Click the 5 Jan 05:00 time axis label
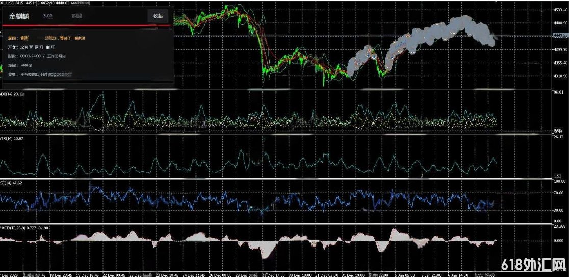 [405, 275]
